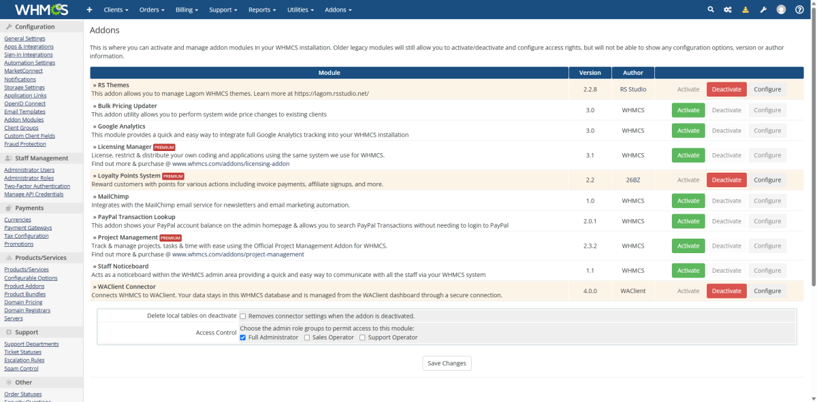Open MarketConnect sidebar link
Screen dimensions: 817x402
click(x=23, y=71)
